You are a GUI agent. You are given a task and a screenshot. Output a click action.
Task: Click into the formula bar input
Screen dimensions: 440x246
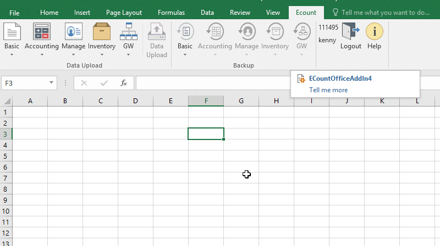point(213,83)
